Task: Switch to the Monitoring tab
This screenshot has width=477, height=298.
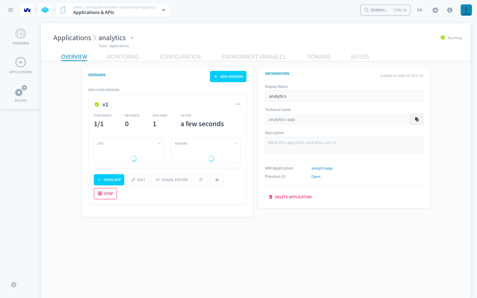Action: pyautogui.click(x=123, y=57)
